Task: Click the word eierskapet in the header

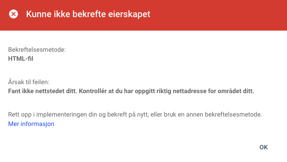Action: 129,14
